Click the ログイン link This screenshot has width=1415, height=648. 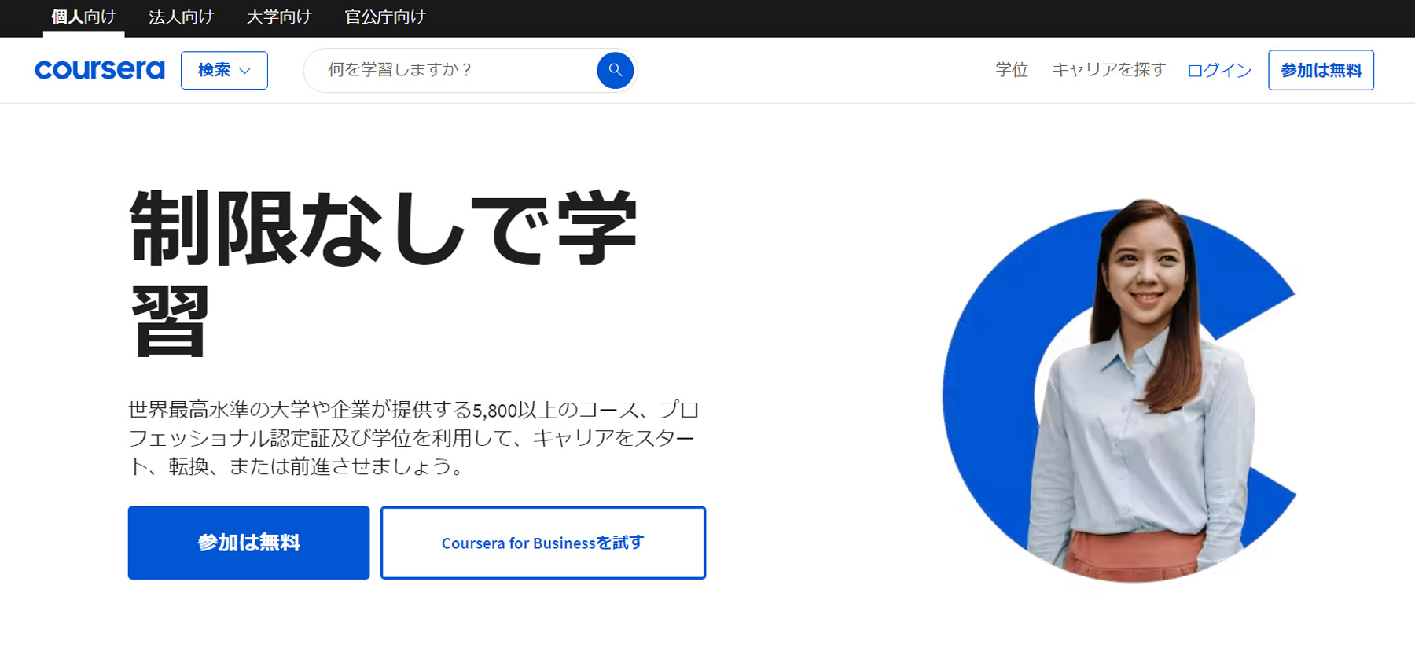1219,71
